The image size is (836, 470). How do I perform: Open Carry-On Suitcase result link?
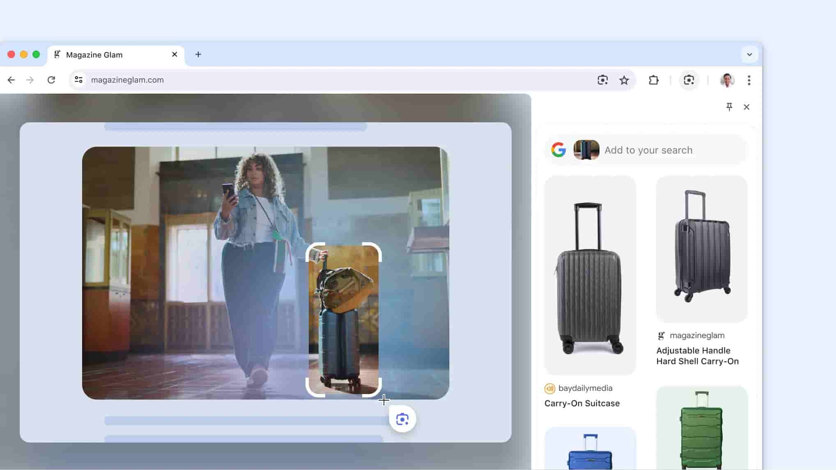point(582,403)
